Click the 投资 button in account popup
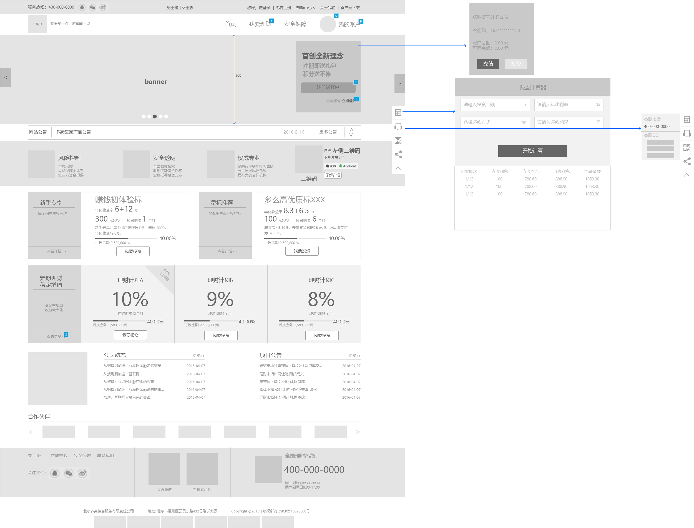The image size is (694, 528). coord(516,64)
